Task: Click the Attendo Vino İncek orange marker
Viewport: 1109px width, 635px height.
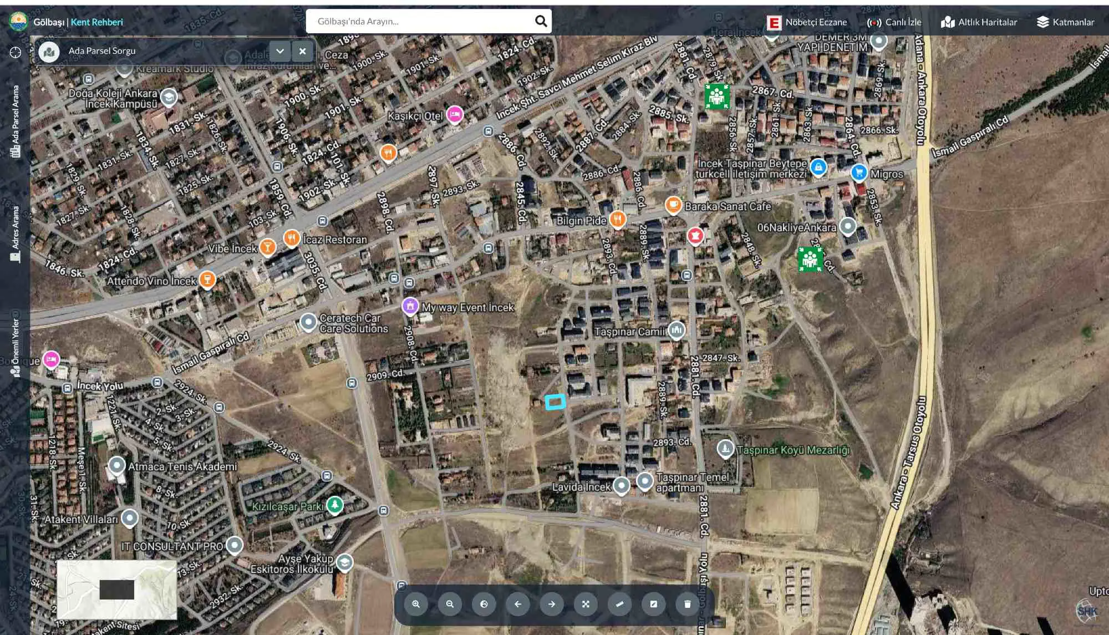Action: pyautogui.click(x=207, y=280)
